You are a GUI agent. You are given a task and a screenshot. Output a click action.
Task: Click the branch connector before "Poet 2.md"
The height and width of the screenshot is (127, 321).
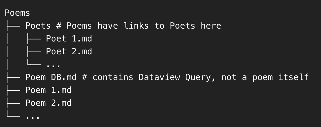click(x=33, y=52)
